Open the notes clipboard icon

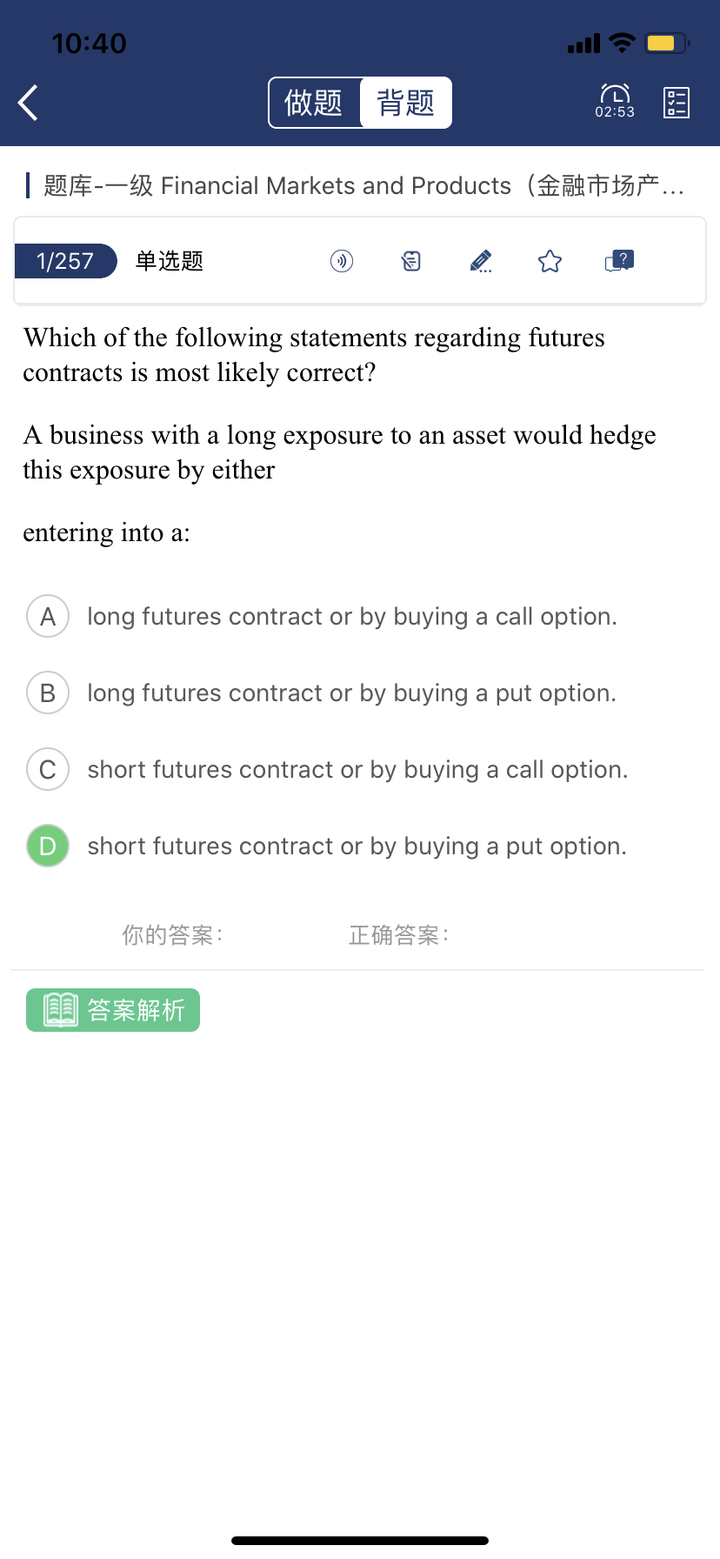pyautogui.click(x=411, y=261)
